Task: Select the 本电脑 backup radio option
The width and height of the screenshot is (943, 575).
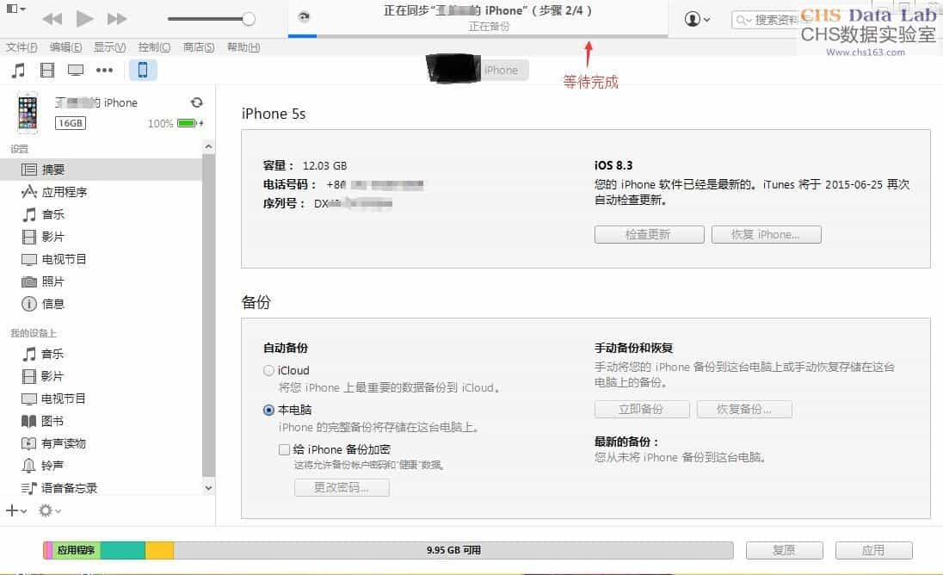Action: 268,411
